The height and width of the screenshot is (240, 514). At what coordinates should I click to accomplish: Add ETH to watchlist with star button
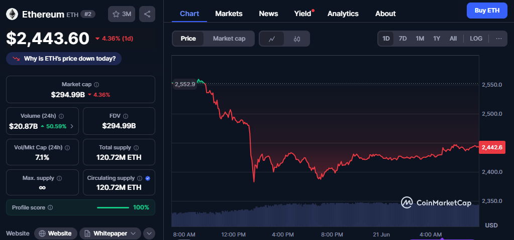tap(122, 14)
